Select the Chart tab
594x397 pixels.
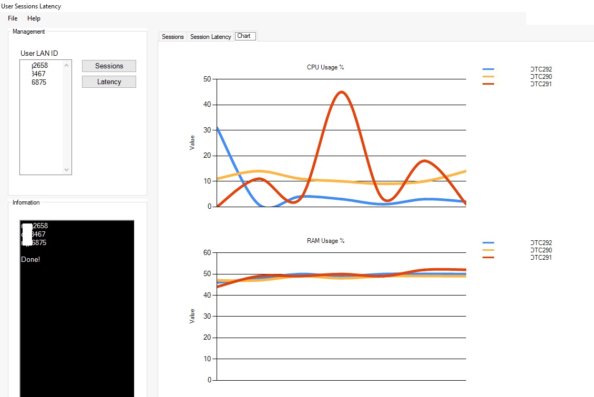pos(245,36)
